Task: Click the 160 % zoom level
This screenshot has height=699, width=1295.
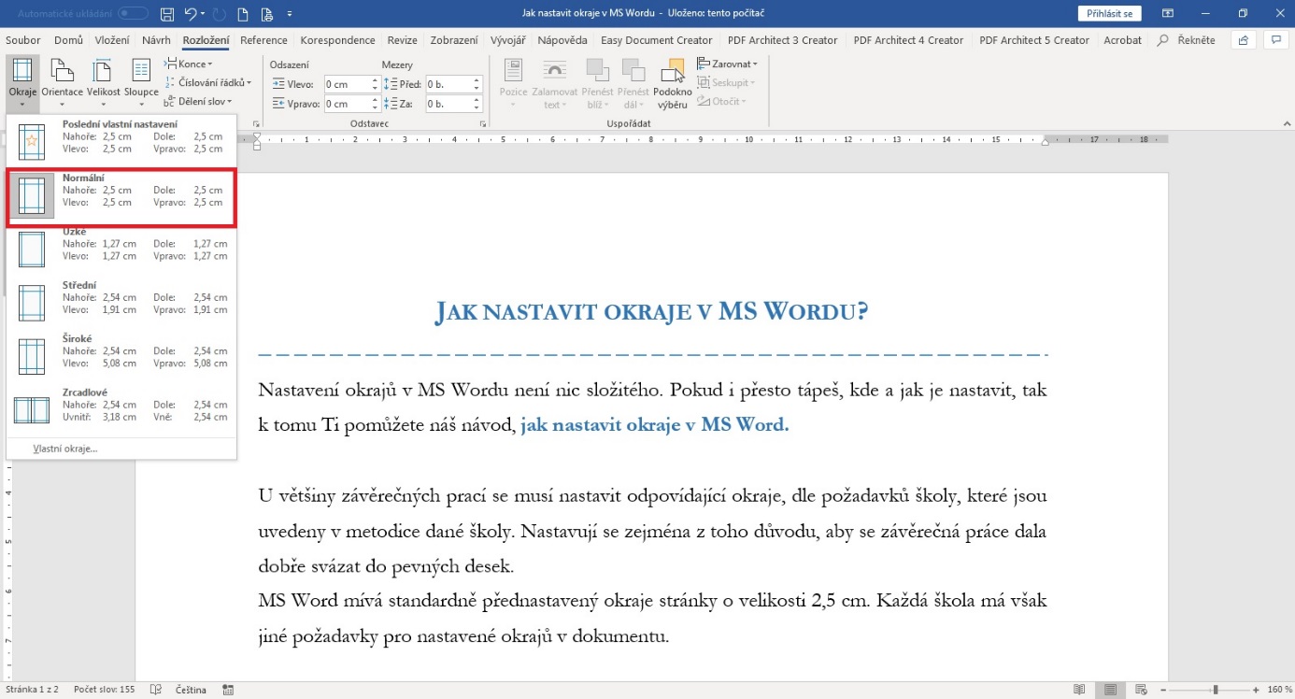Action: (1278, 690)
